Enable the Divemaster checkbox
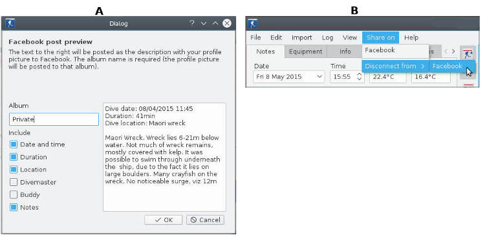 tap(14, 183)
